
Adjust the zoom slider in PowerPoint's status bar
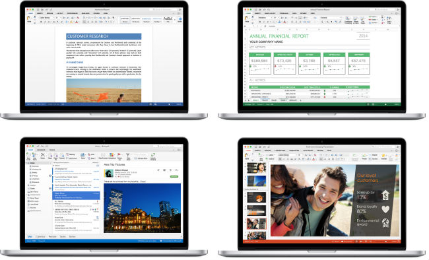point(386,242)
